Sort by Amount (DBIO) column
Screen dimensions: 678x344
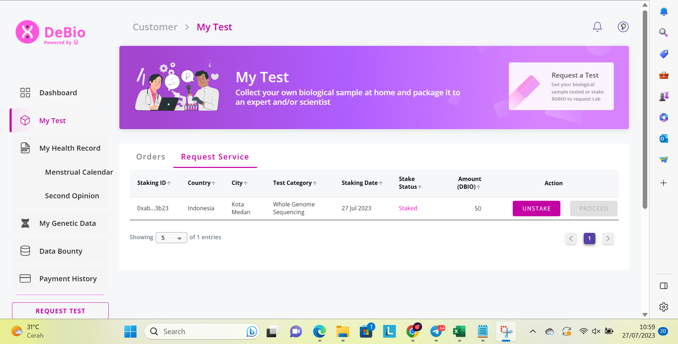[469, 183]
